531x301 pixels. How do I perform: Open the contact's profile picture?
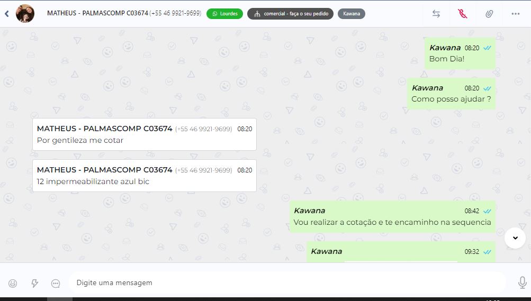[x=25, y=14]
